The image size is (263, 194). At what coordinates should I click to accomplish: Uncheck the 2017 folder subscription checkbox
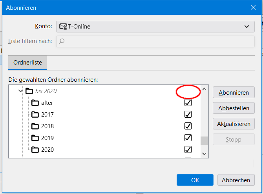pos(188,114)
